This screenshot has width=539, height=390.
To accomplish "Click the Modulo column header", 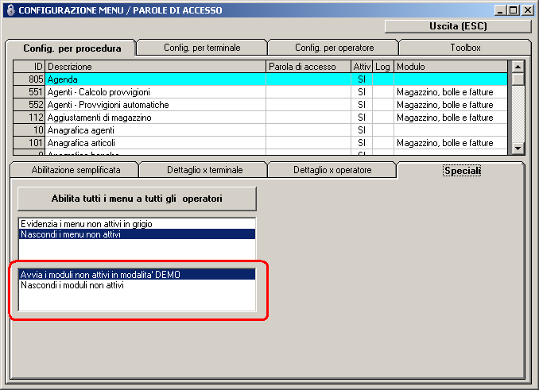I will coord(451,67).
